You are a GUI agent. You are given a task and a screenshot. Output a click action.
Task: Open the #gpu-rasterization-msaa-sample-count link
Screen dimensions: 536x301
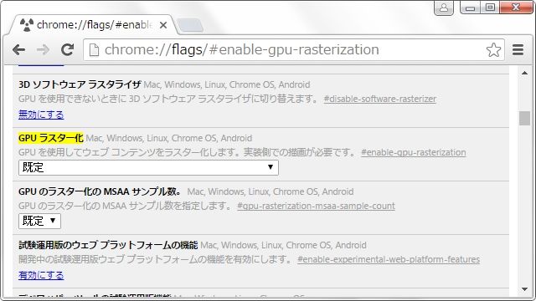[x=316, y=207]
